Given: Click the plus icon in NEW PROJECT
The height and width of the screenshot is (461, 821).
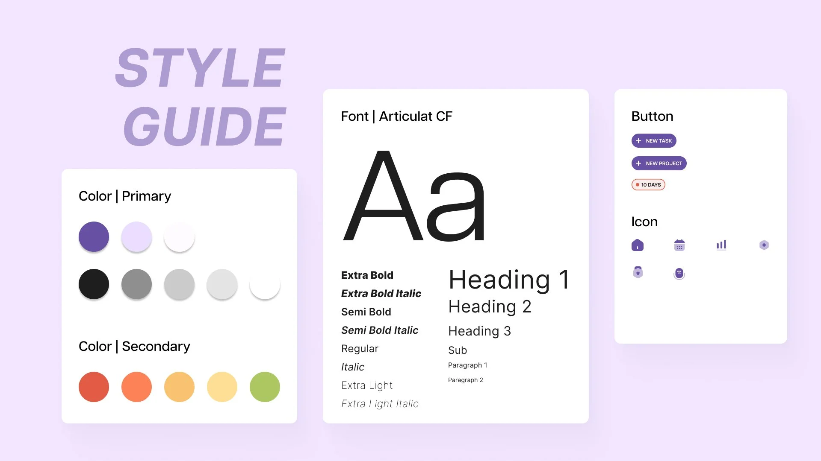Looking at the screenshot, I should click(x=638, y=163).
